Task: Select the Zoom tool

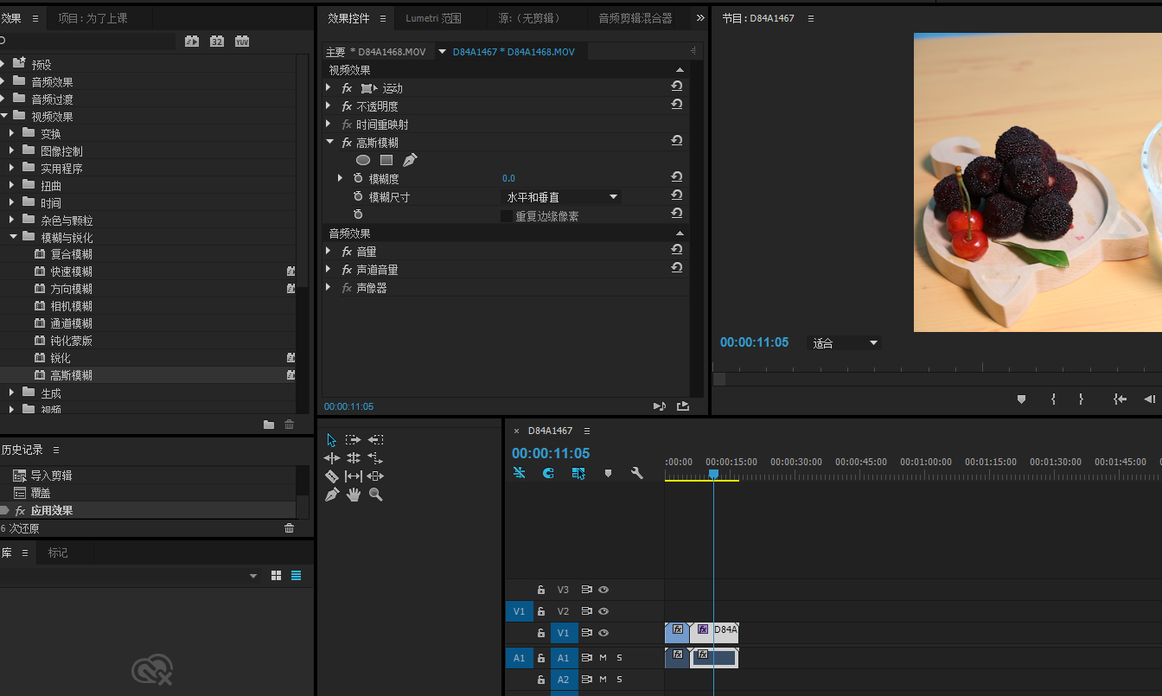Action: point(375,495)
